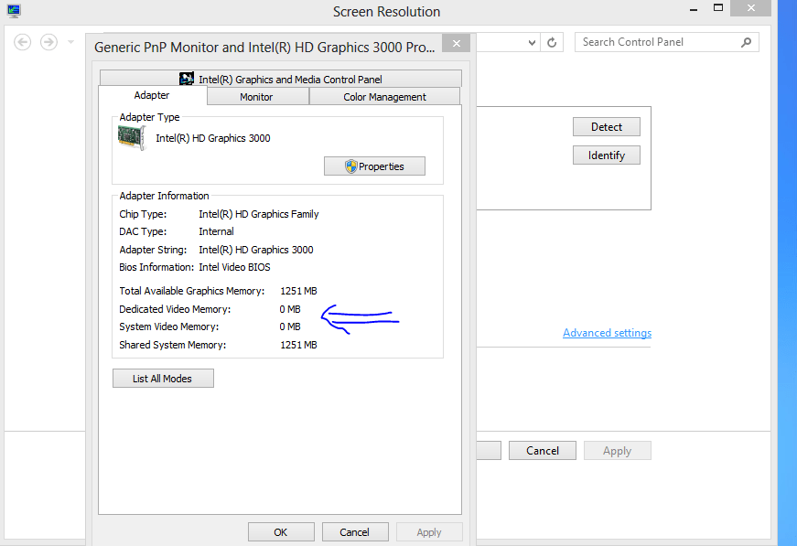Select Shared System Memory '1251 MB' value

point(298,345)
